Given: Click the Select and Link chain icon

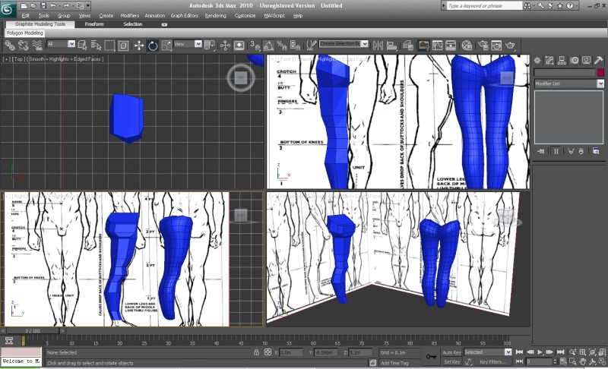Looking at the screenshot, I should 9,46.
